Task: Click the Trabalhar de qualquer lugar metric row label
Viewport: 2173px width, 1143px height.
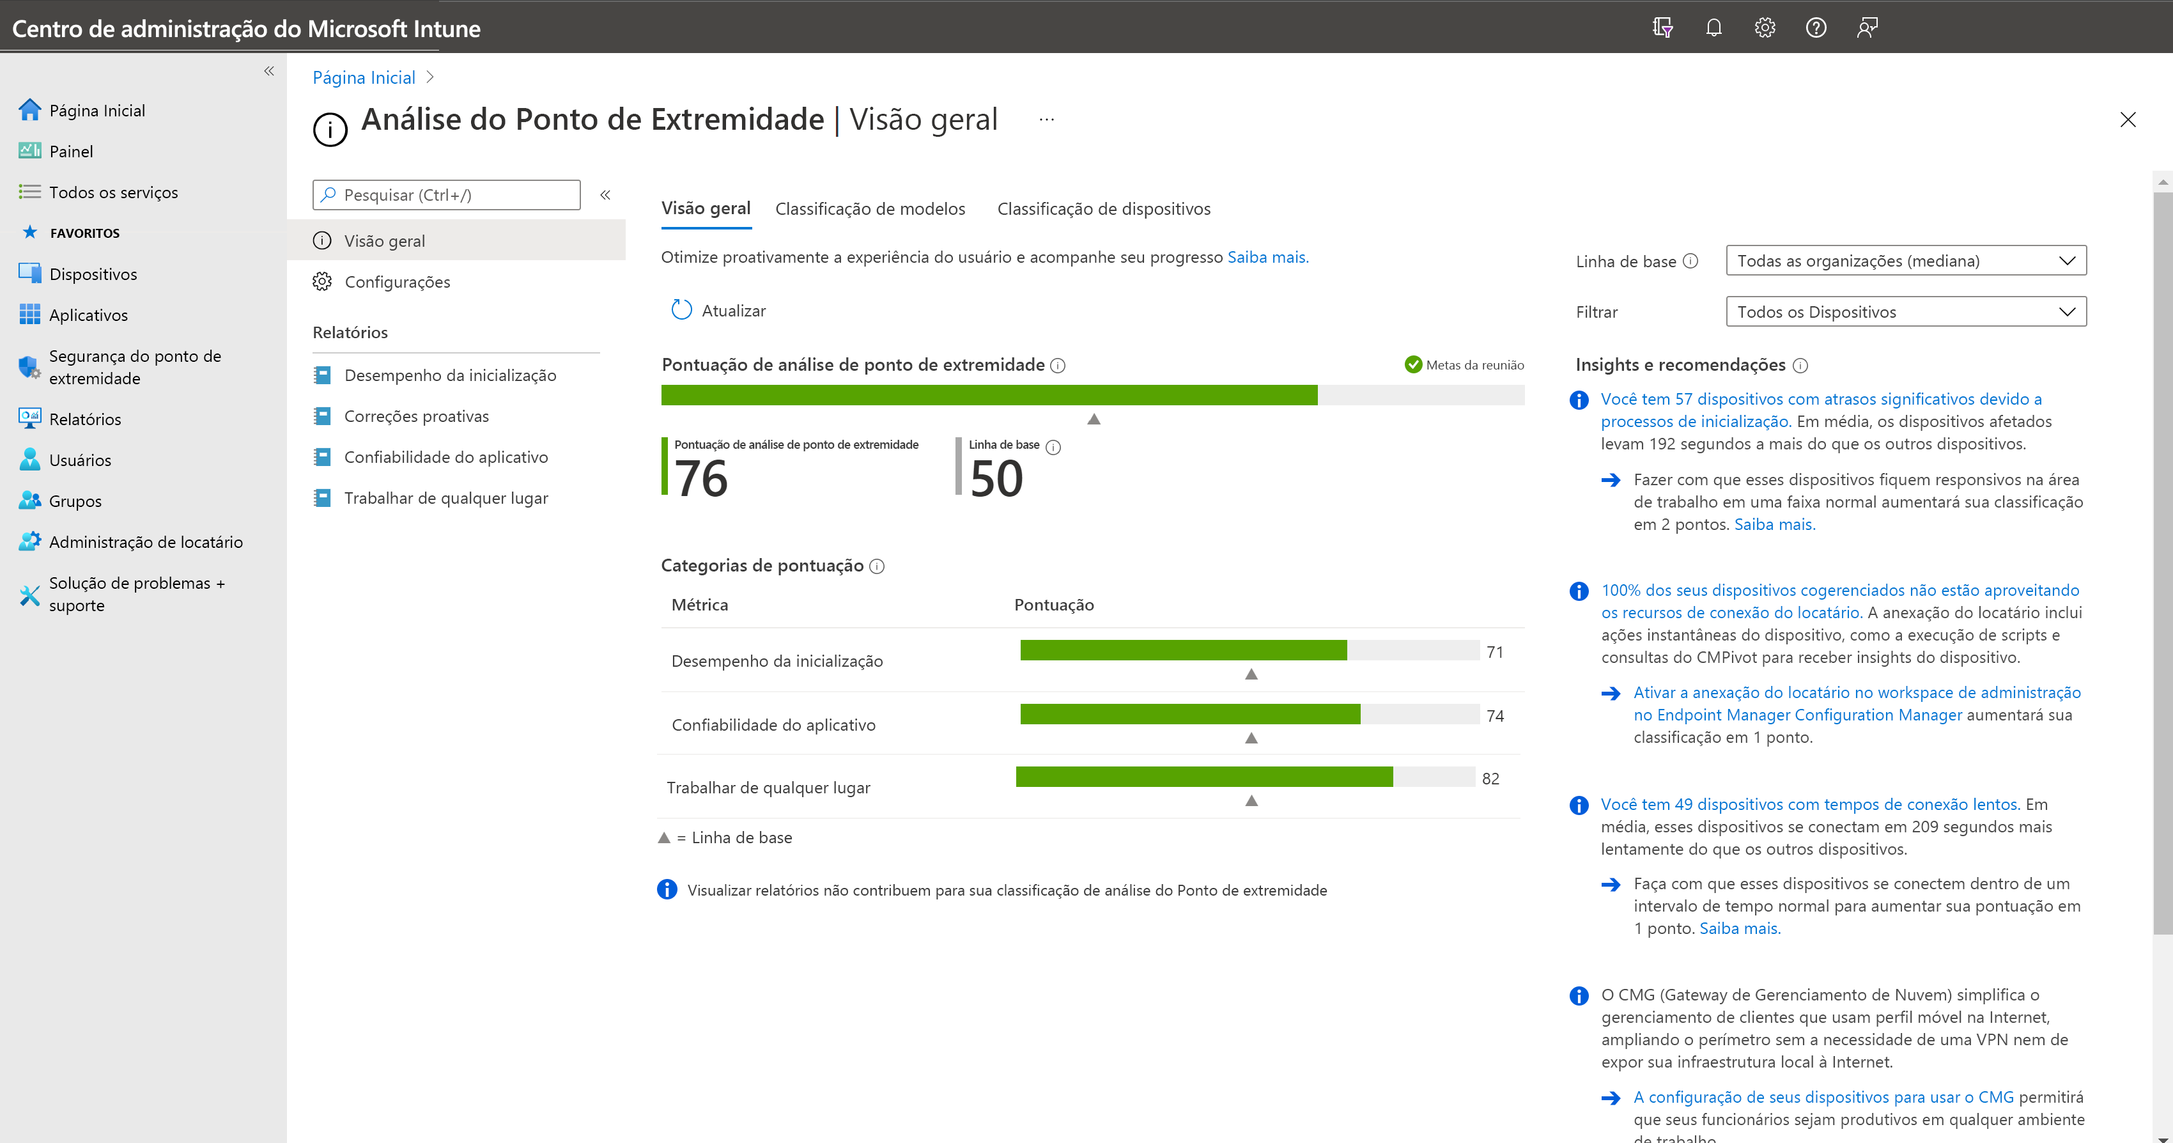Action: [768, 788]
